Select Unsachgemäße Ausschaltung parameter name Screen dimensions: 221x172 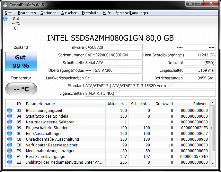coord(52,139)
